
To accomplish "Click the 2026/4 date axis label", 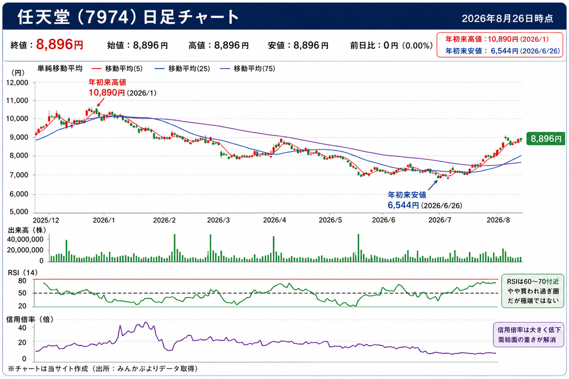I will click(x=274, y=220).
